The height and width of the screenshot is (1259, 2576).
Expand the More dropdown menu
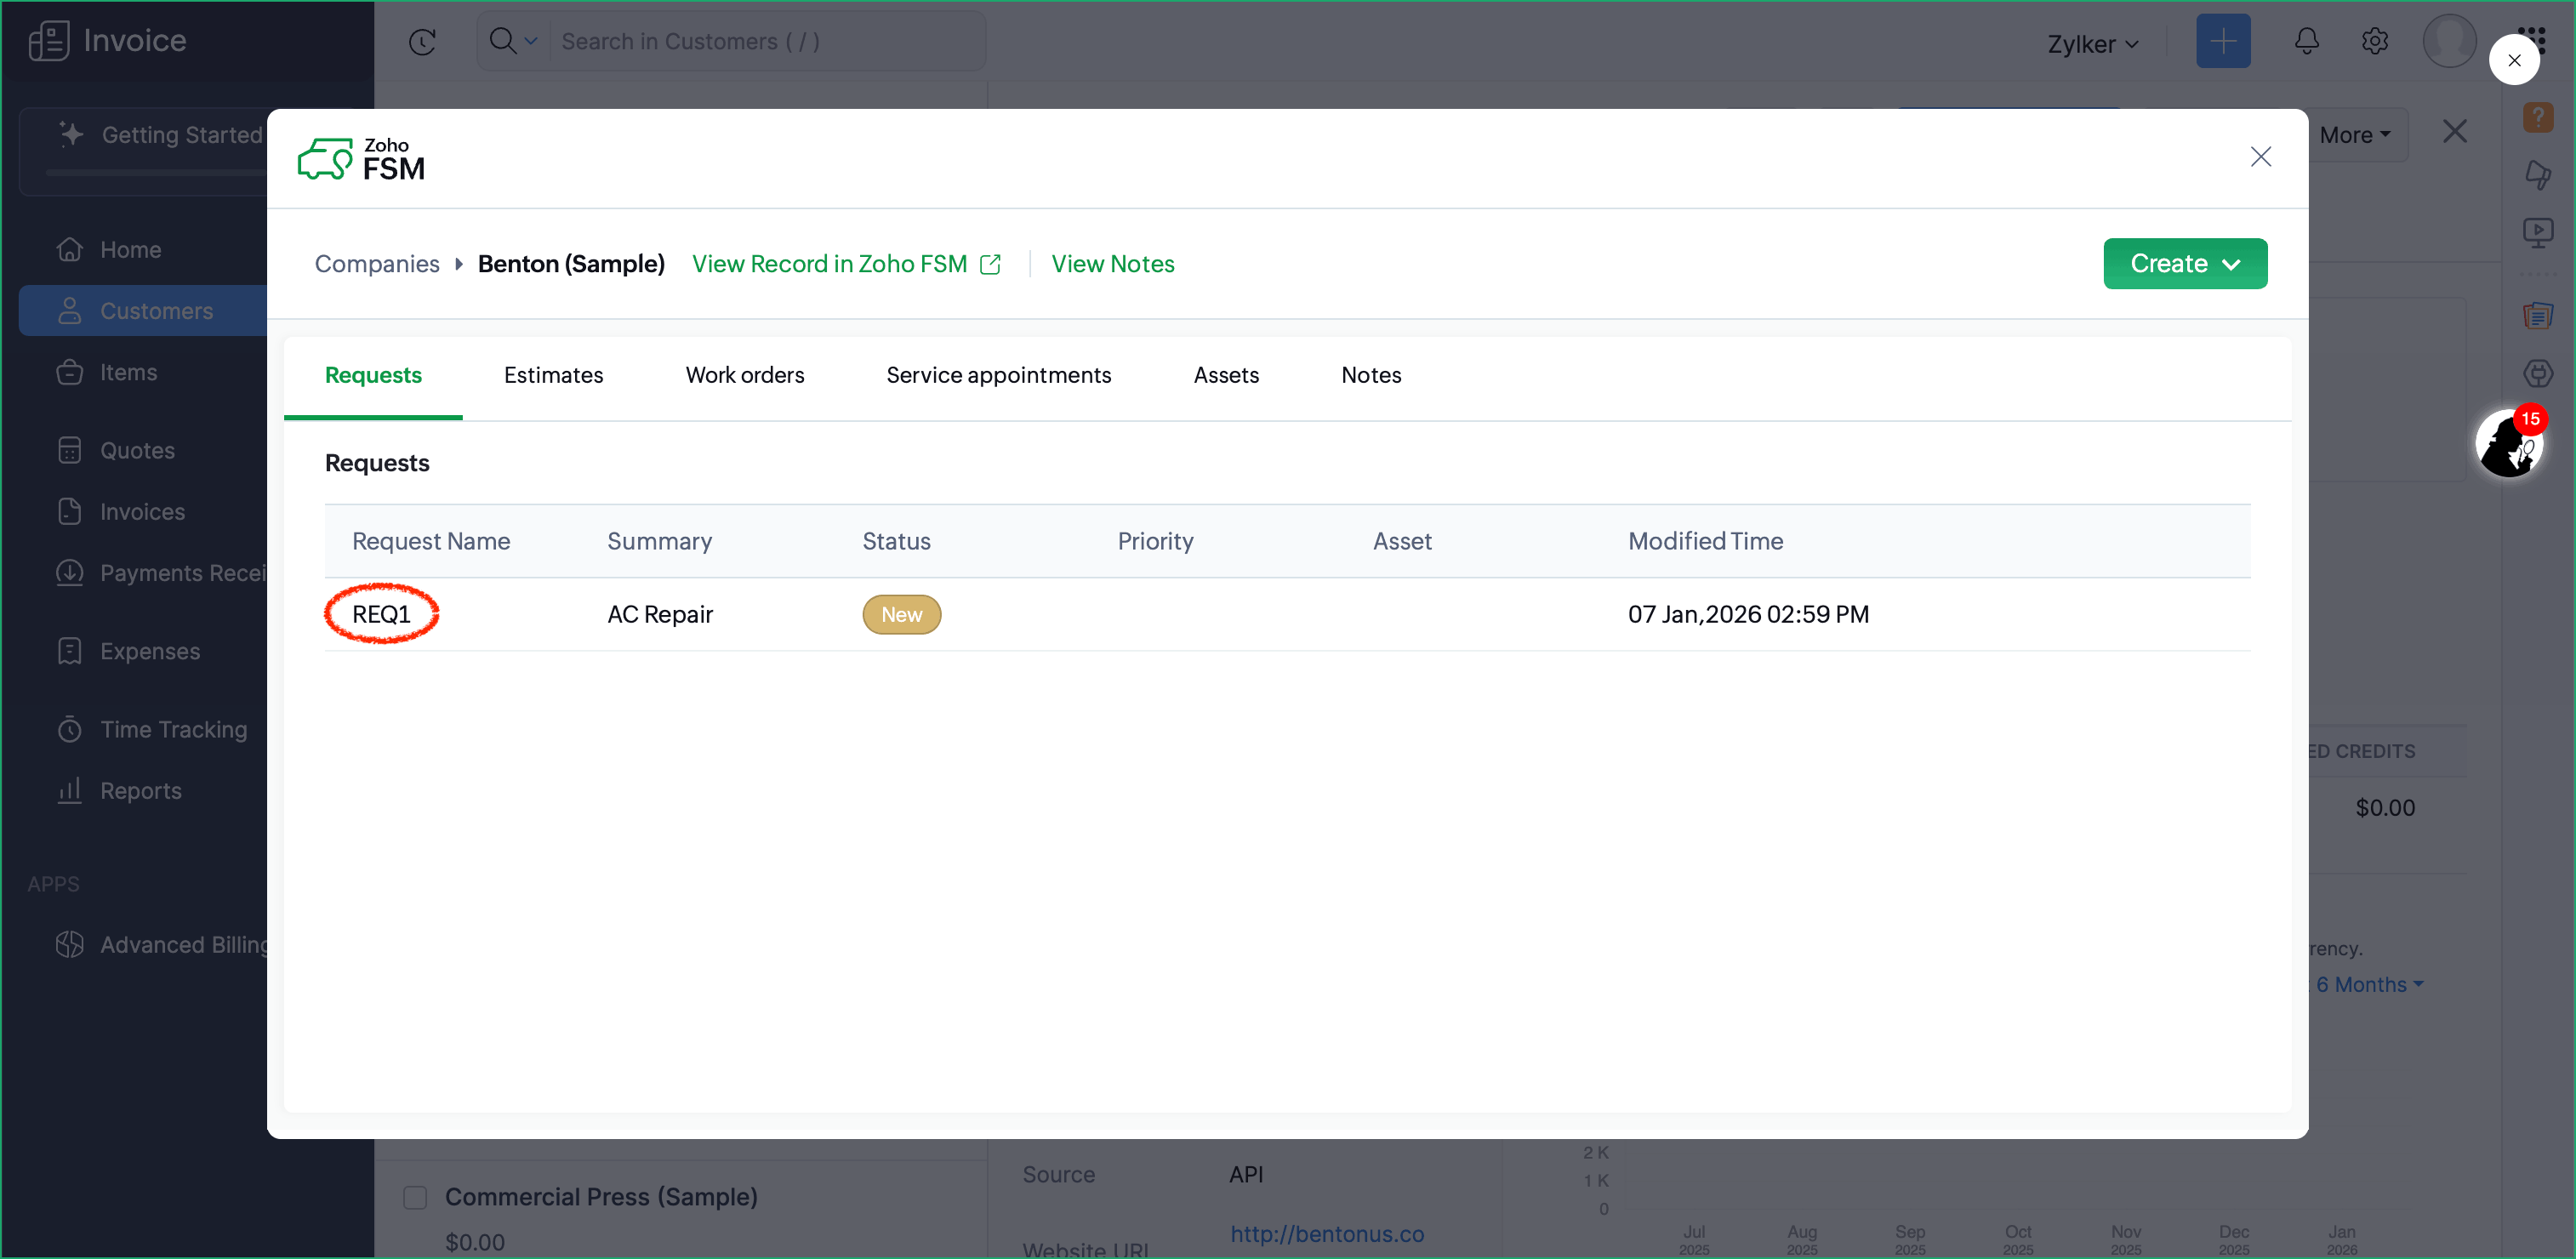(x=2354, y=135)
